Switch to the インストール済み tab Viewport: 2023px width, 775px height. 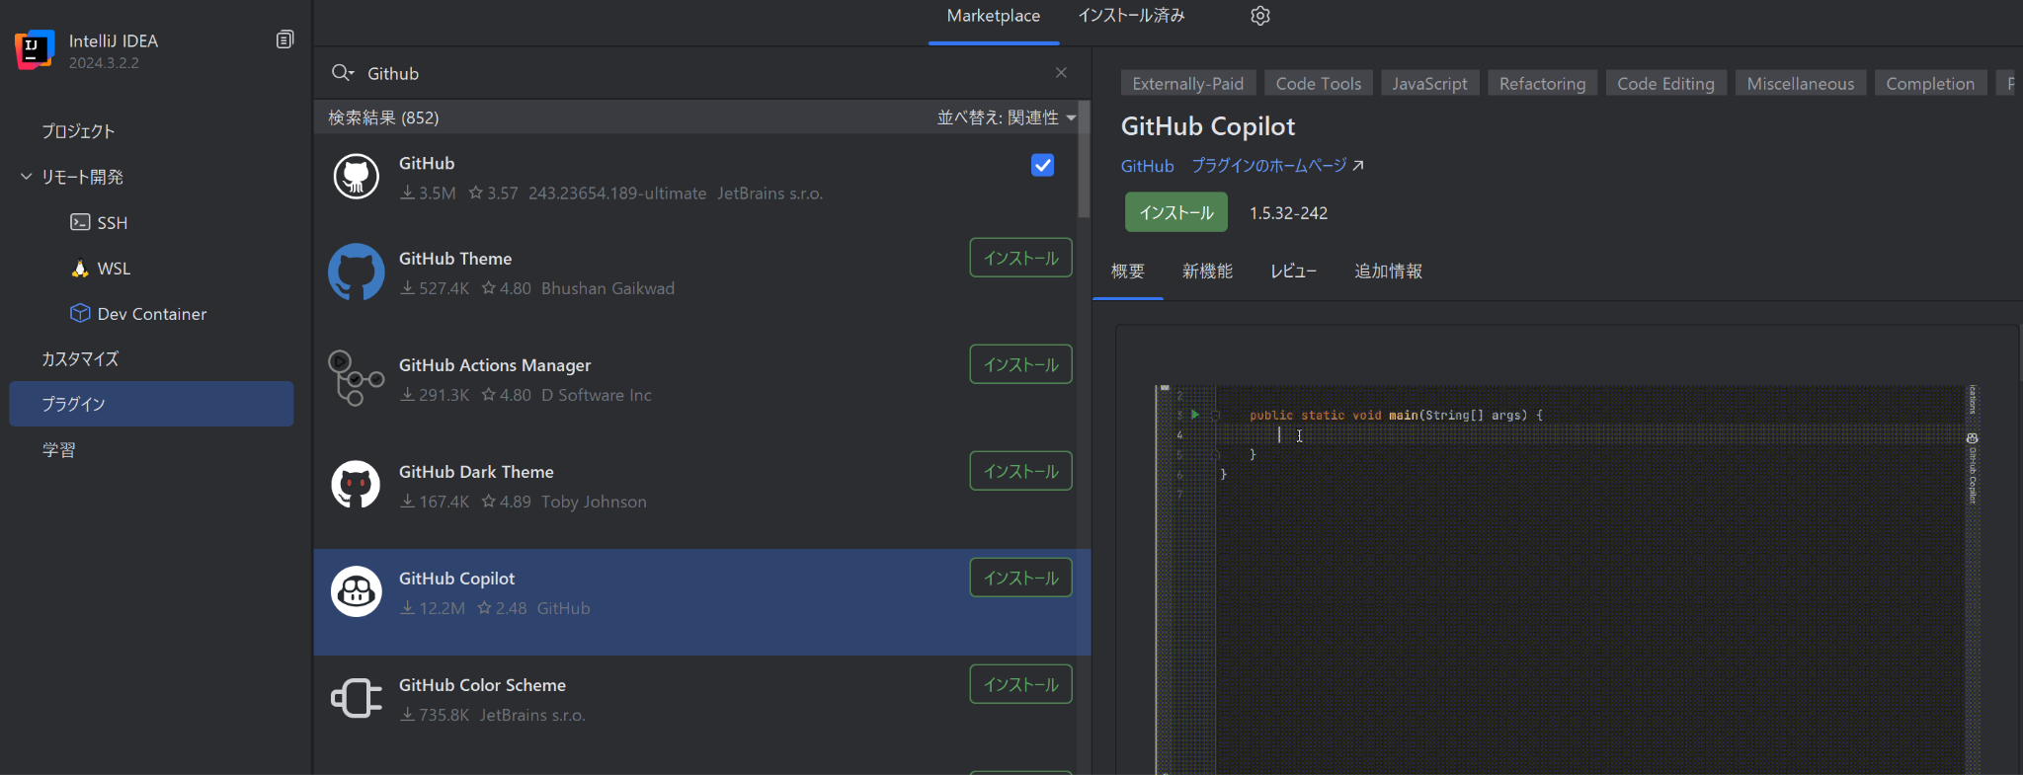click(1131, 16)
